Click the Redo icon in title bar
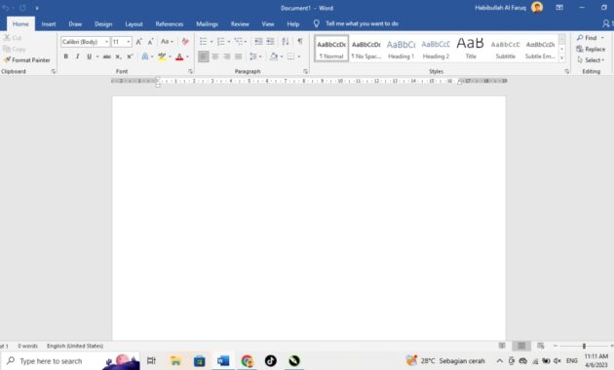The height and width of the screenshot is (370, 614). pos(22,8)
